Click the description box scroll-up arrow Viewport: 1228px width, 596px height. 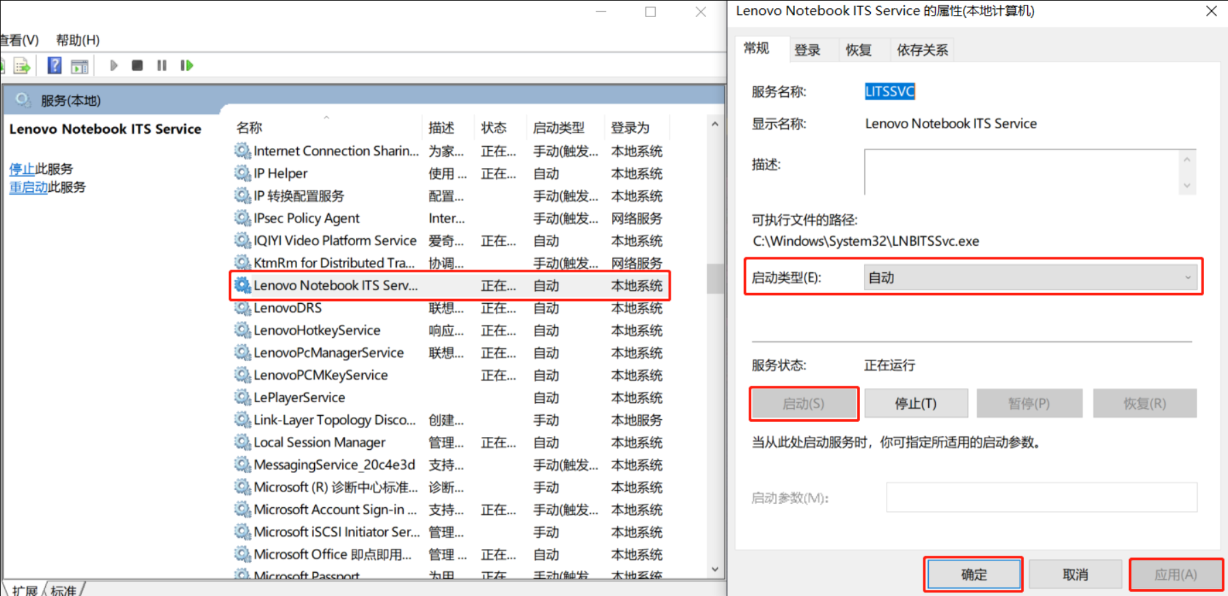click(1187, 160)
